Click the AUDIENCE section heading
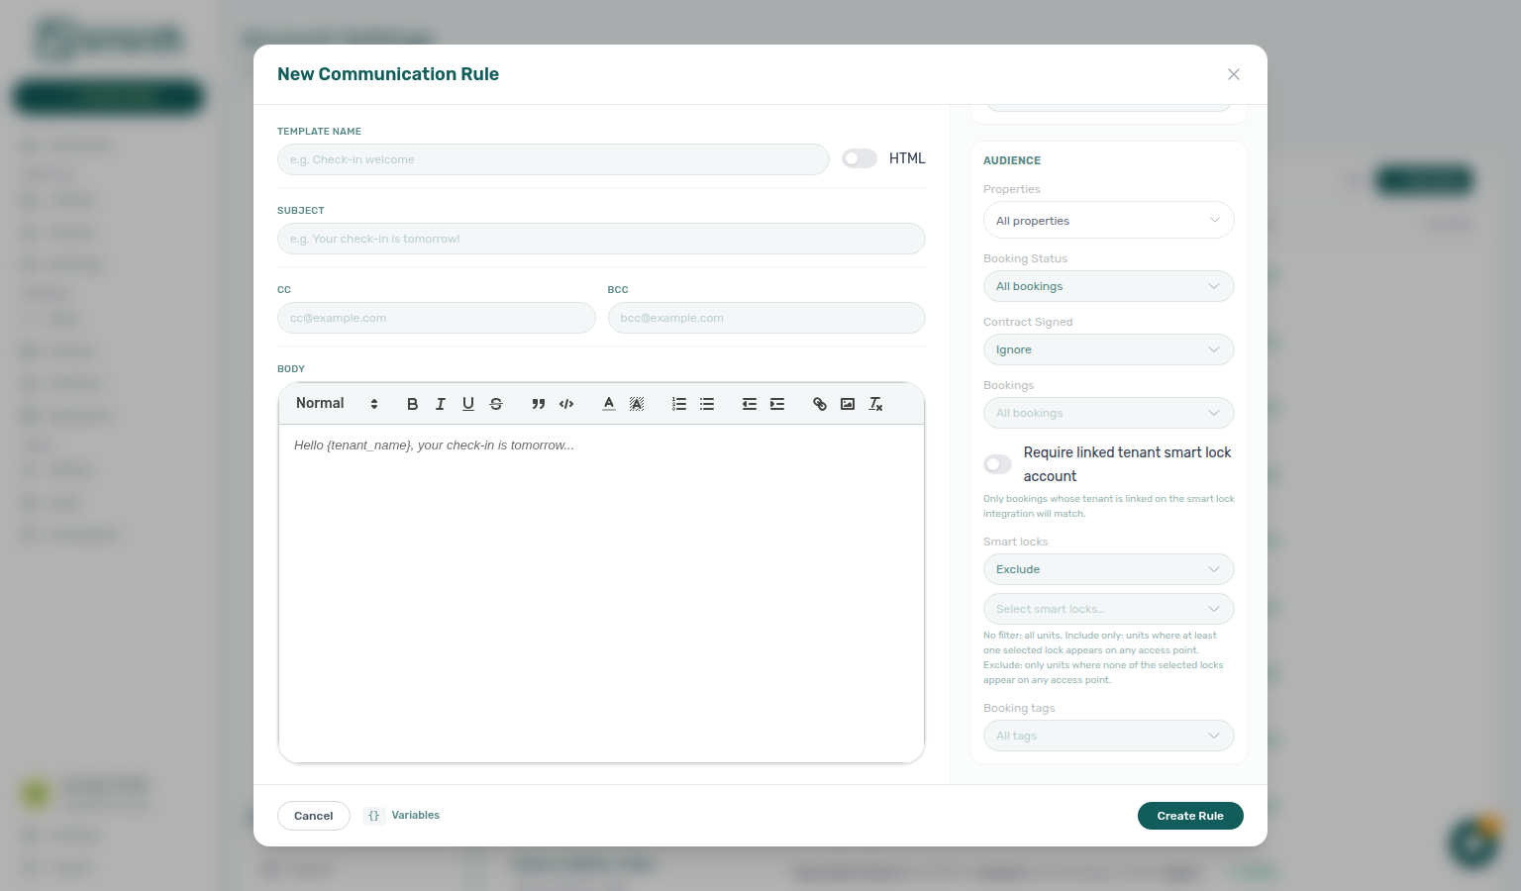The width and height of the screenshot is (1521, 891). pos(1012,160)
